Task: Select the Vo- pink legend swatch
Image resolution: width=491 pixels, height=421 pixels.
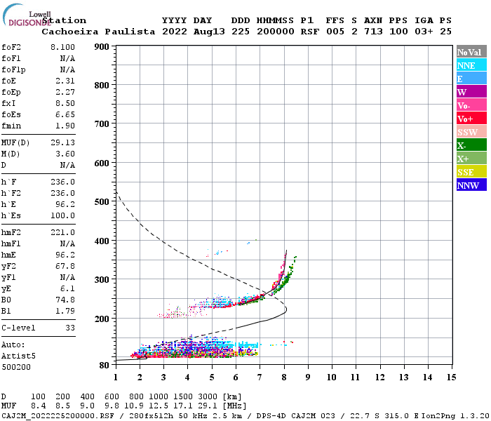Action: click(x=471, y=105)
